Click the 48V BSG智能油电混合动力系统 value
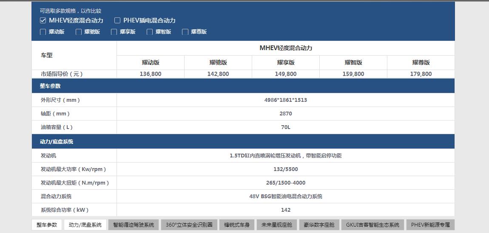Screen dimensions: 489x233 (286, 197)
